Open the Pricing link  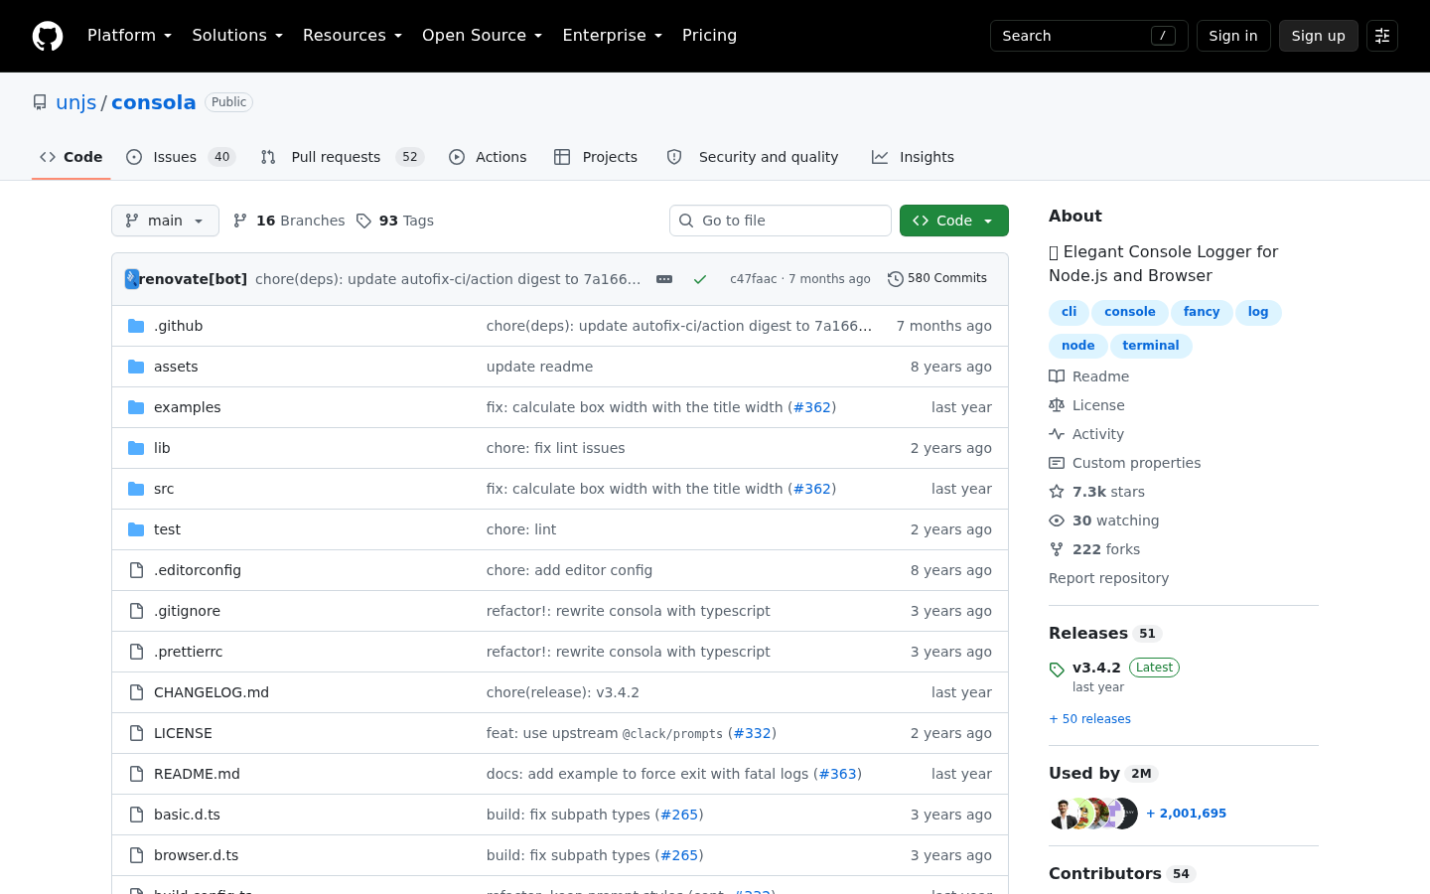tap(709, 36)
